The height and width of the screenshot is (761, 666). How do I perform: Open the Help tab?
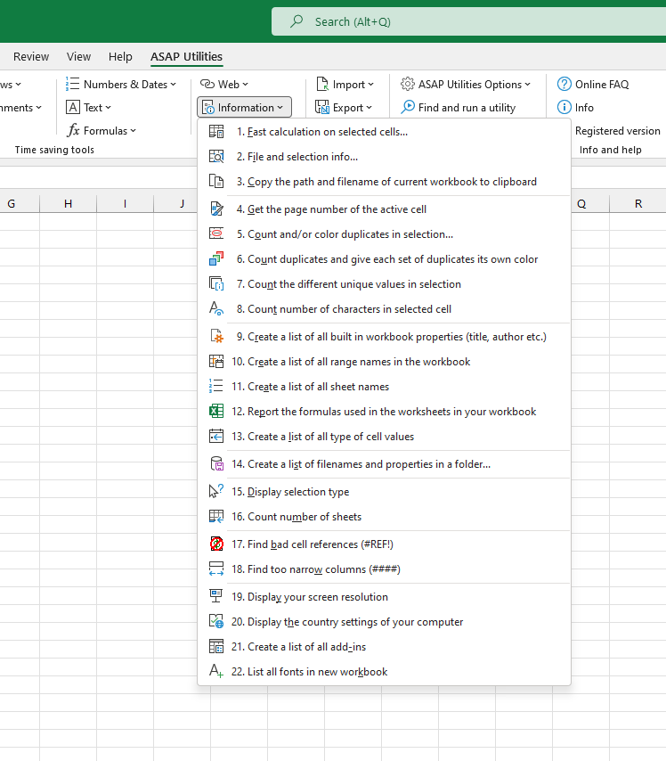120,57
